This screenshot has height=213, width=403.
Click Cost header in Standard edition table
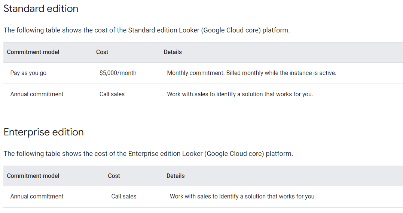(x=102, y=52)
